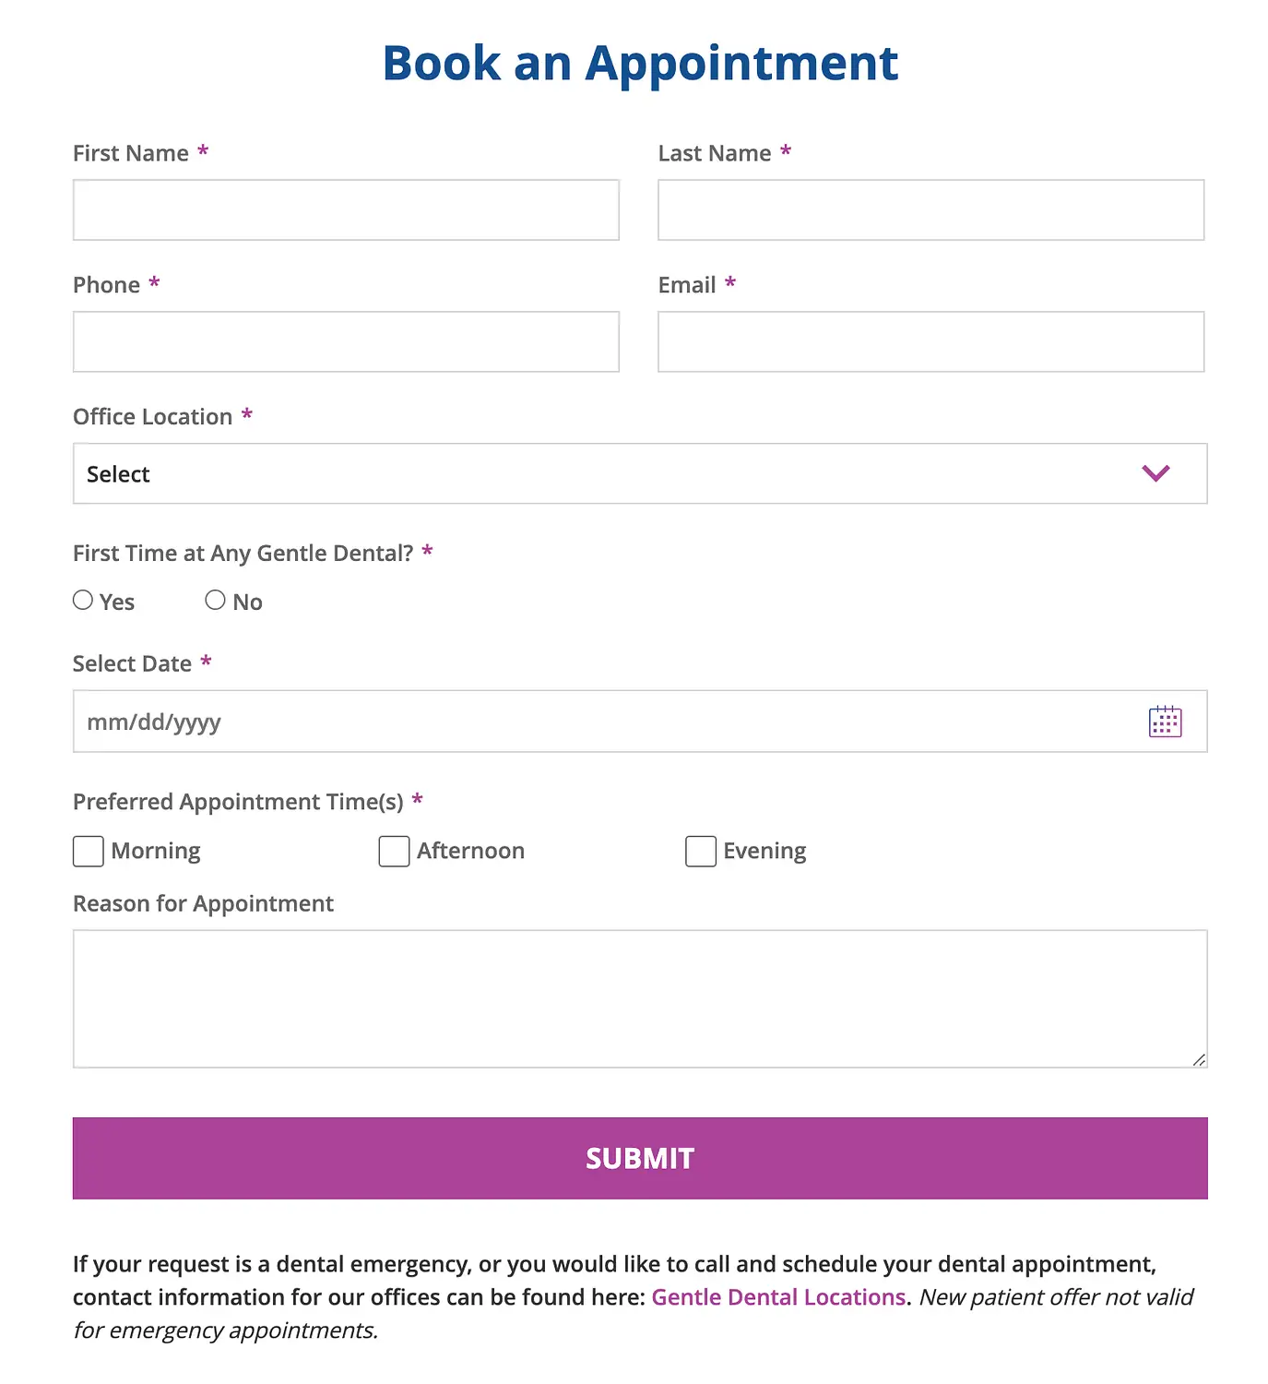Click the Book an Appointment heading
This screenshot has height=1384, width=1268.
(x=640, y=64)
